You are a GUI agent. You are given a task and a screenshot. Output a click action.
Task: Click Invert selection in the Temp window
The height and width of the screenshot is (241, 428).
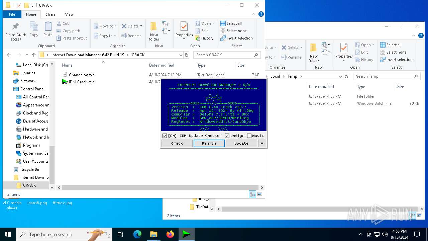(x=396, y=60)
